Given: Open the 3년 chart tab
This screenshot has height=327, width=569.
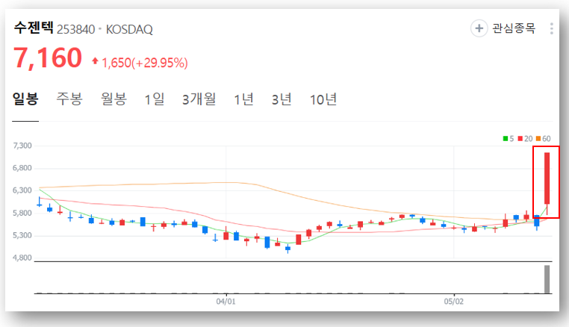Looking at the screenshot, I should (x=282, y=99).
